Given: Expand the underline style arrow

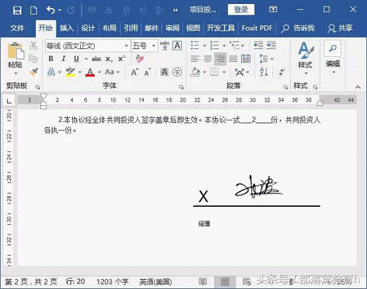Looking at the screenshot, I should pos(86,59).
